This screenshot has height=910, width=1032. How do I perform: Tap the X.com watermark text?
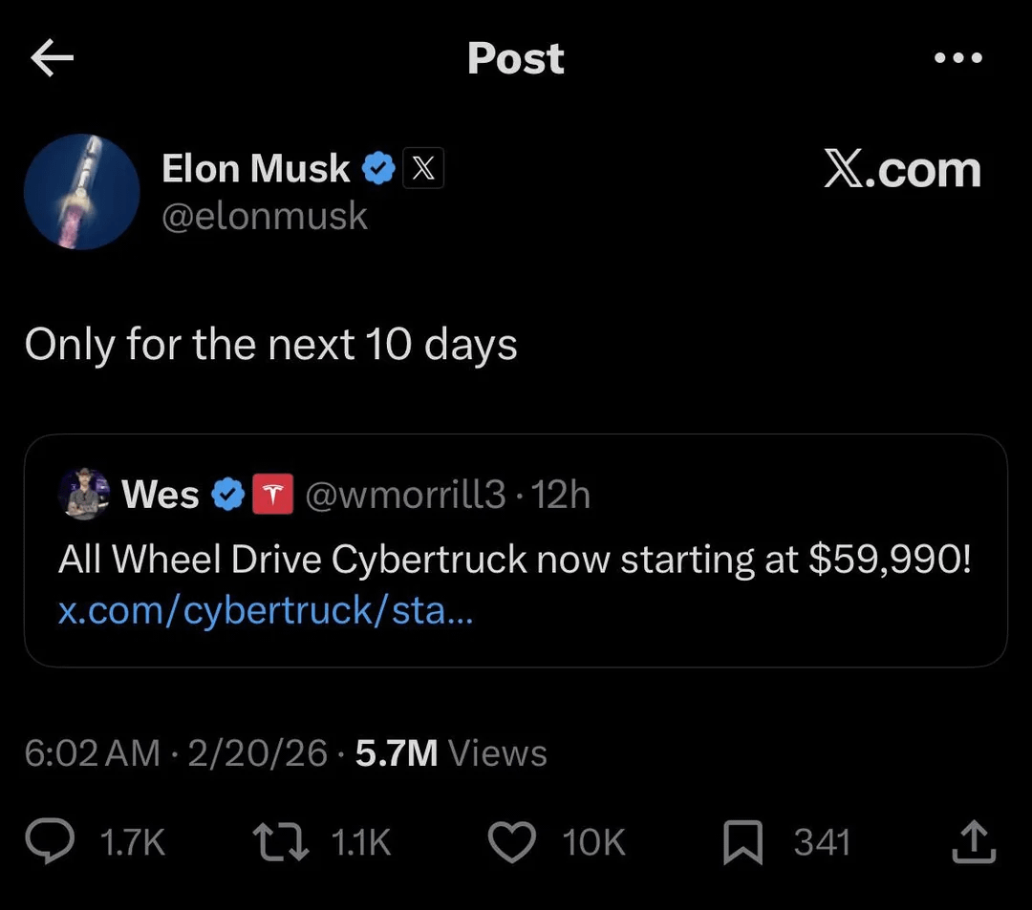click(x=902, y=170)
